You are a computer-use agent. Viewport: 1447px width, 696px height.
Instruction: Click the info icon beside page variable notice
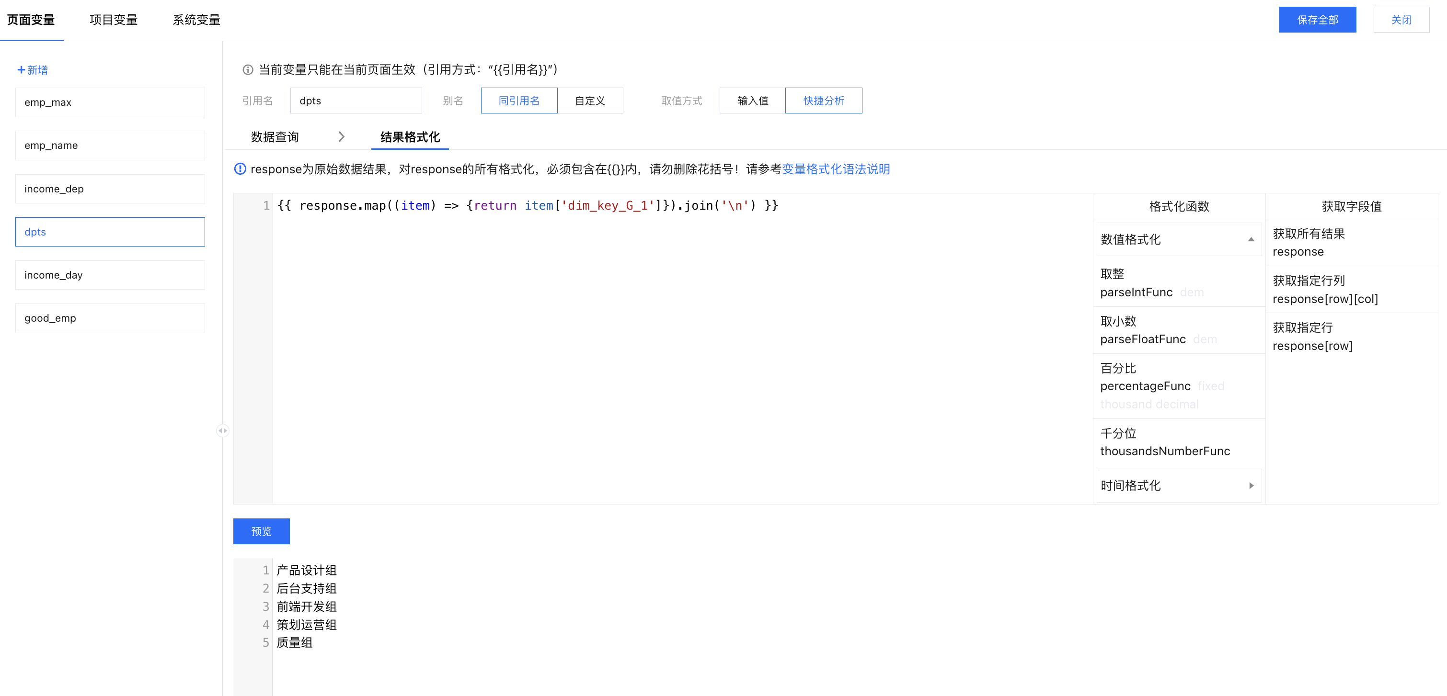click(x=248, y=69)
